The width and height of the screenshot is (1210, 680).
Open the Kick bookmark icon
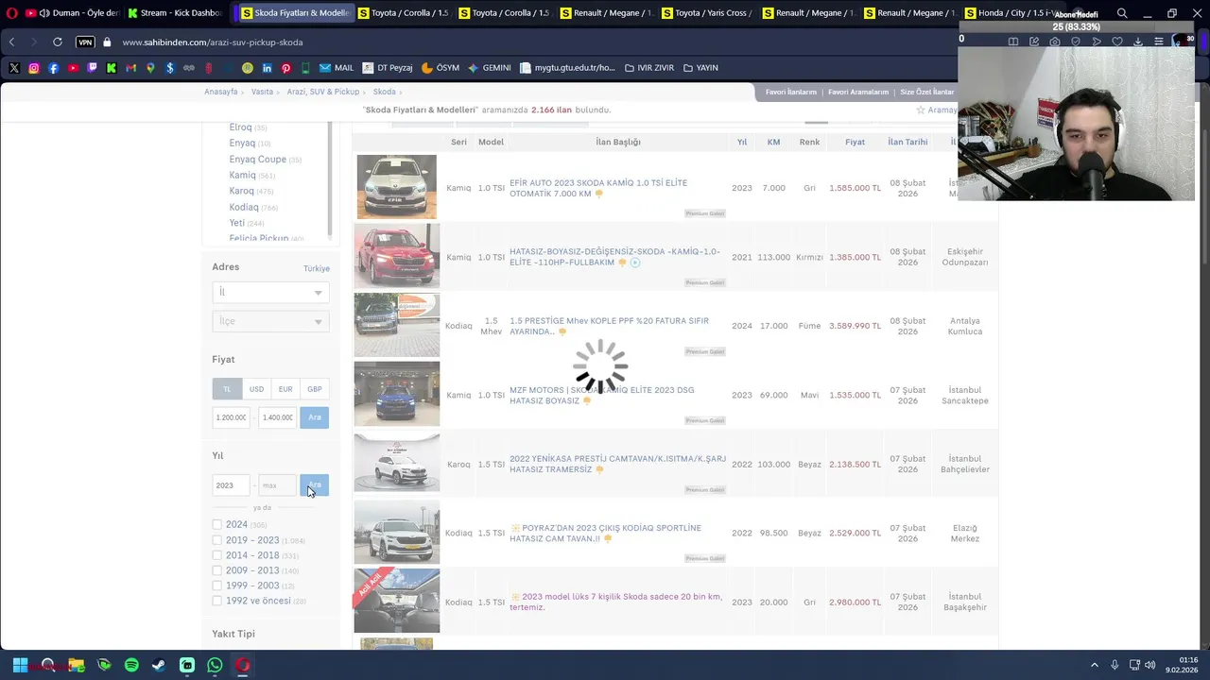click(x=112, y=68)
